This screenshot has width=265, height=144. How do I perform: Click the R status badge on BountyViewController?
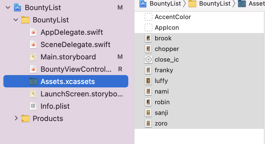[x=120, y=69]
